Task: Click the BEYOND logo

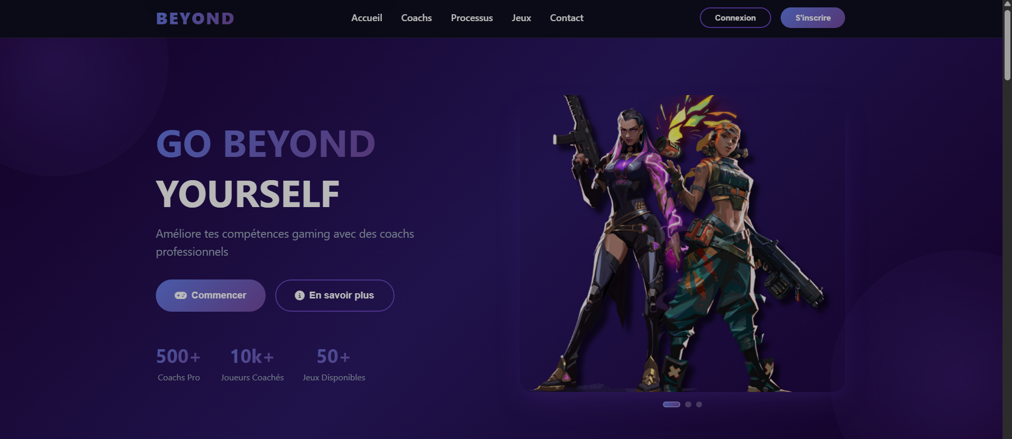Action: (x=195, y=18)
